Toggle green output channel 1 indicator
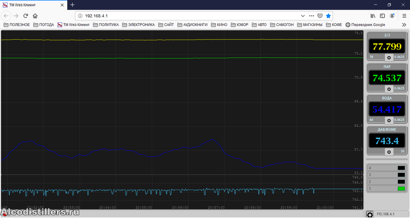This screenshot has height=218, width=410. (x=401, y=188)
